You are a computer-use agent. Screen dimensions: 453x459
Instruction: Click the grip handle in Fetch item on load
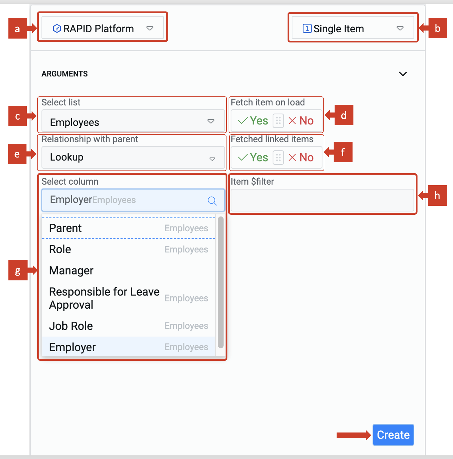278,121
